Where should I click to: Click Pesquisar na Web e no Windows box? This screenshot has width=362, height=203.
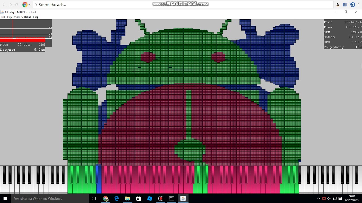pos(50,198)
